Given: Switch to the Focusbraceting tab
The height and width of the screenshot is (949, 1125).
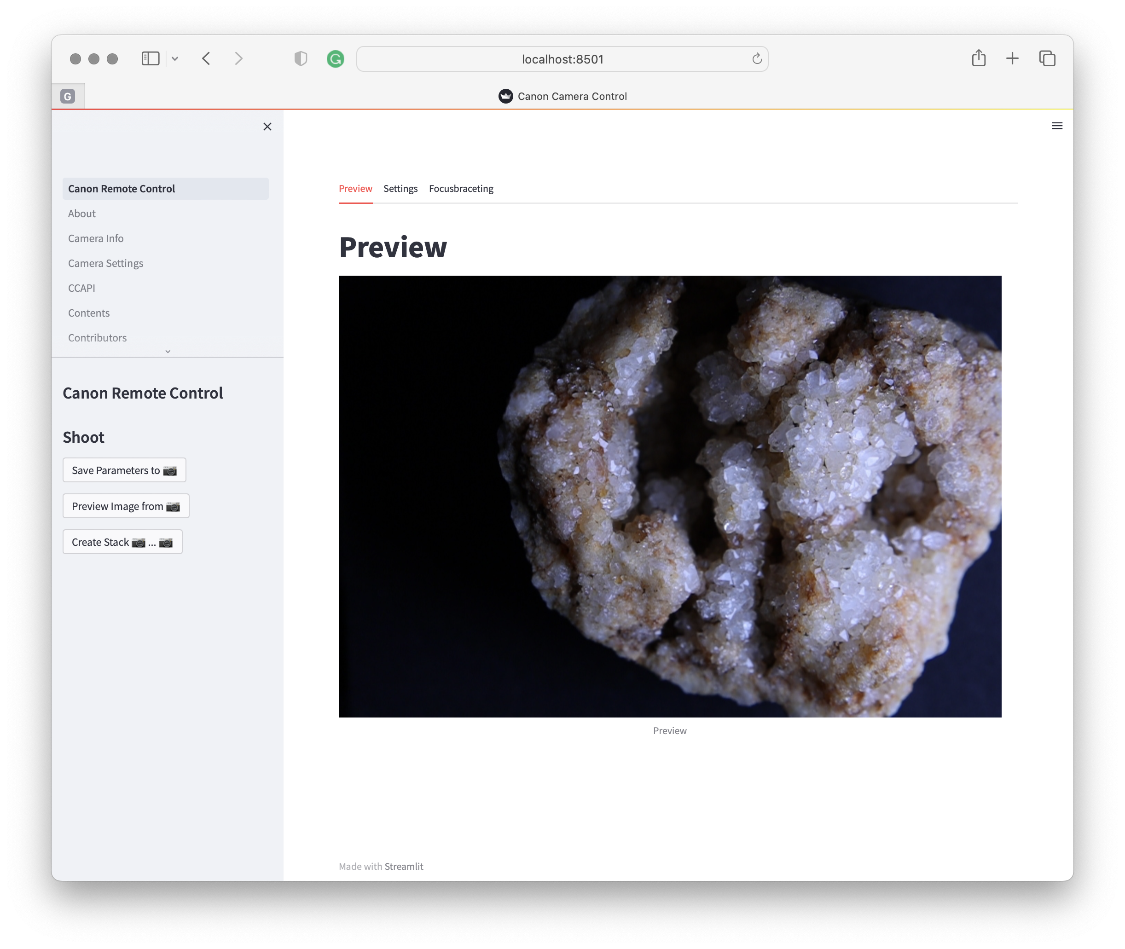Looking at the screenshot, I should click(461, 189).
